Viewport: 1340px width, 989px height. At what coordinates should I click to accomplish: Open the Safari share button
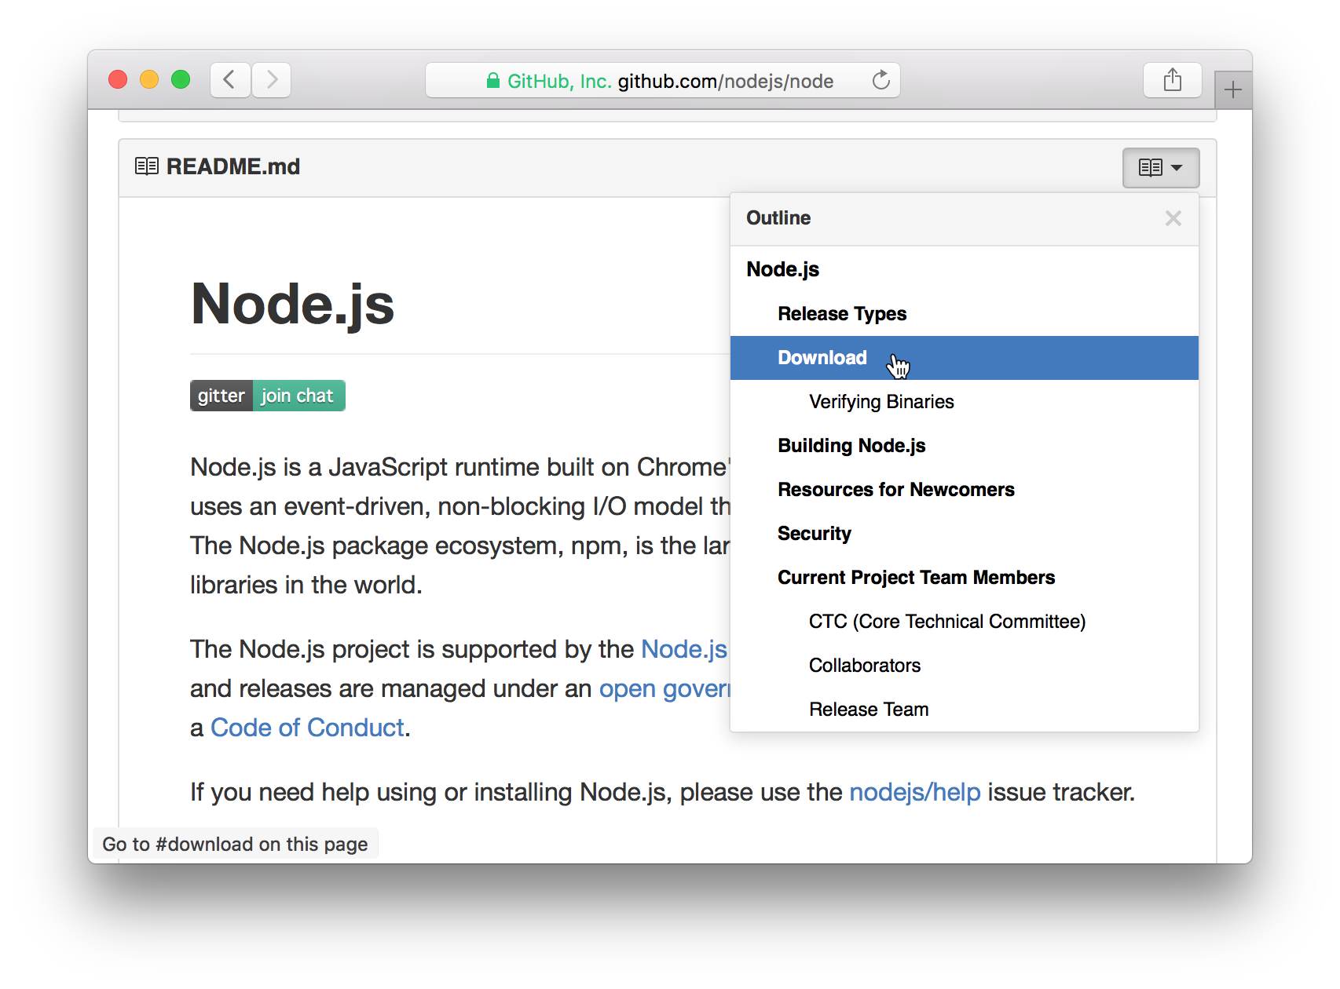(1172, 80)
